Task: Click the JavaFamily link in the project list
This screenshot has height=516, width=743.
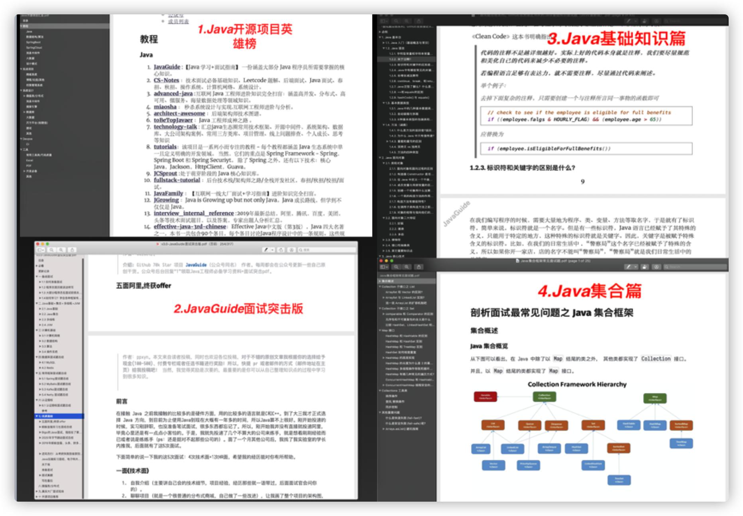Action: click(x=168, y=193)
